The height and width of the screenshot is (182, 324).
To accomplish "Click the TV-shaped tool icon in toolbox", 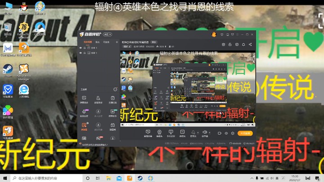I will 112,127.
